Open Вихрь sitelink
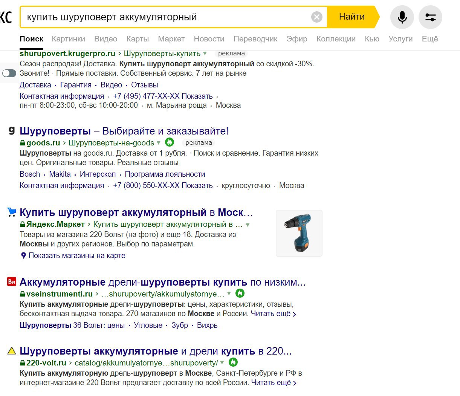Screen dimensions: 460x396 207,325
